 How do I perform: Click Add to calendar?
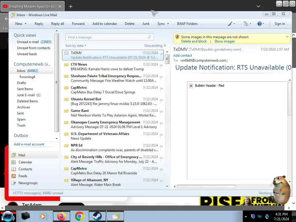pos(105,24)
